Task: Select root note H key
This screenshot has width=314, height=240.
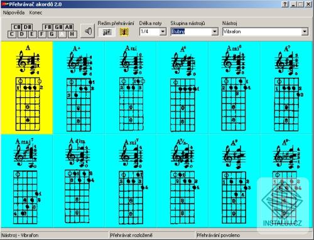Action: pyautogui.click(x=72, y=34)
